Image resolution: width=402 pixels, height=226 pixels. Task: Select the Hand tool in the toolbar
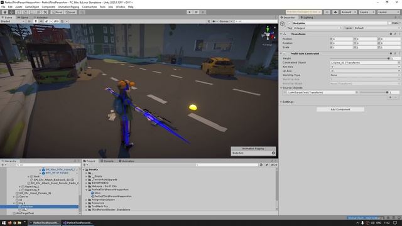5,12
